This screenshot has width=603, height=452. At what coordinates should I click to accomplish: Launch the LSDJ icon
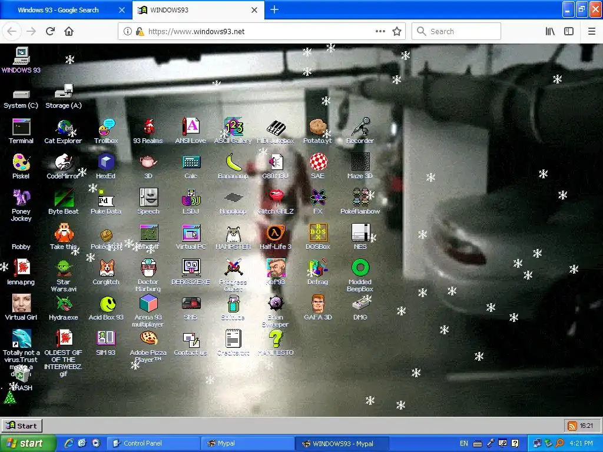191,202
